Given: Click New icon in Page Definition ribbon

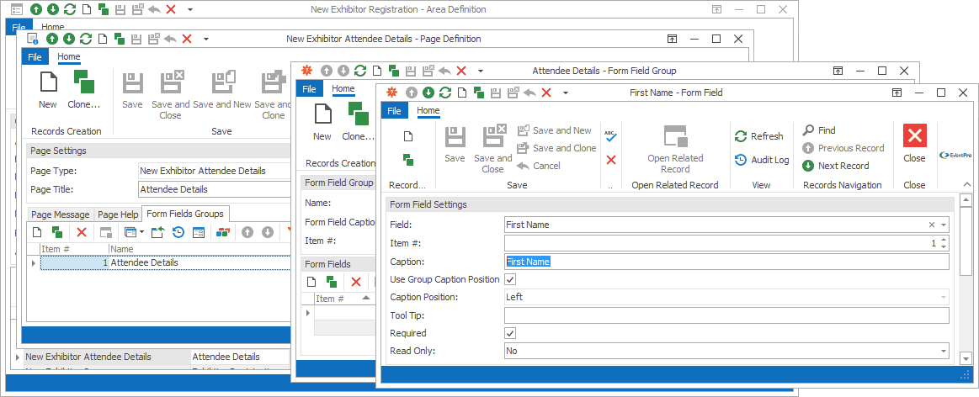Looking at the screenshot, I should tap(47, 82).
